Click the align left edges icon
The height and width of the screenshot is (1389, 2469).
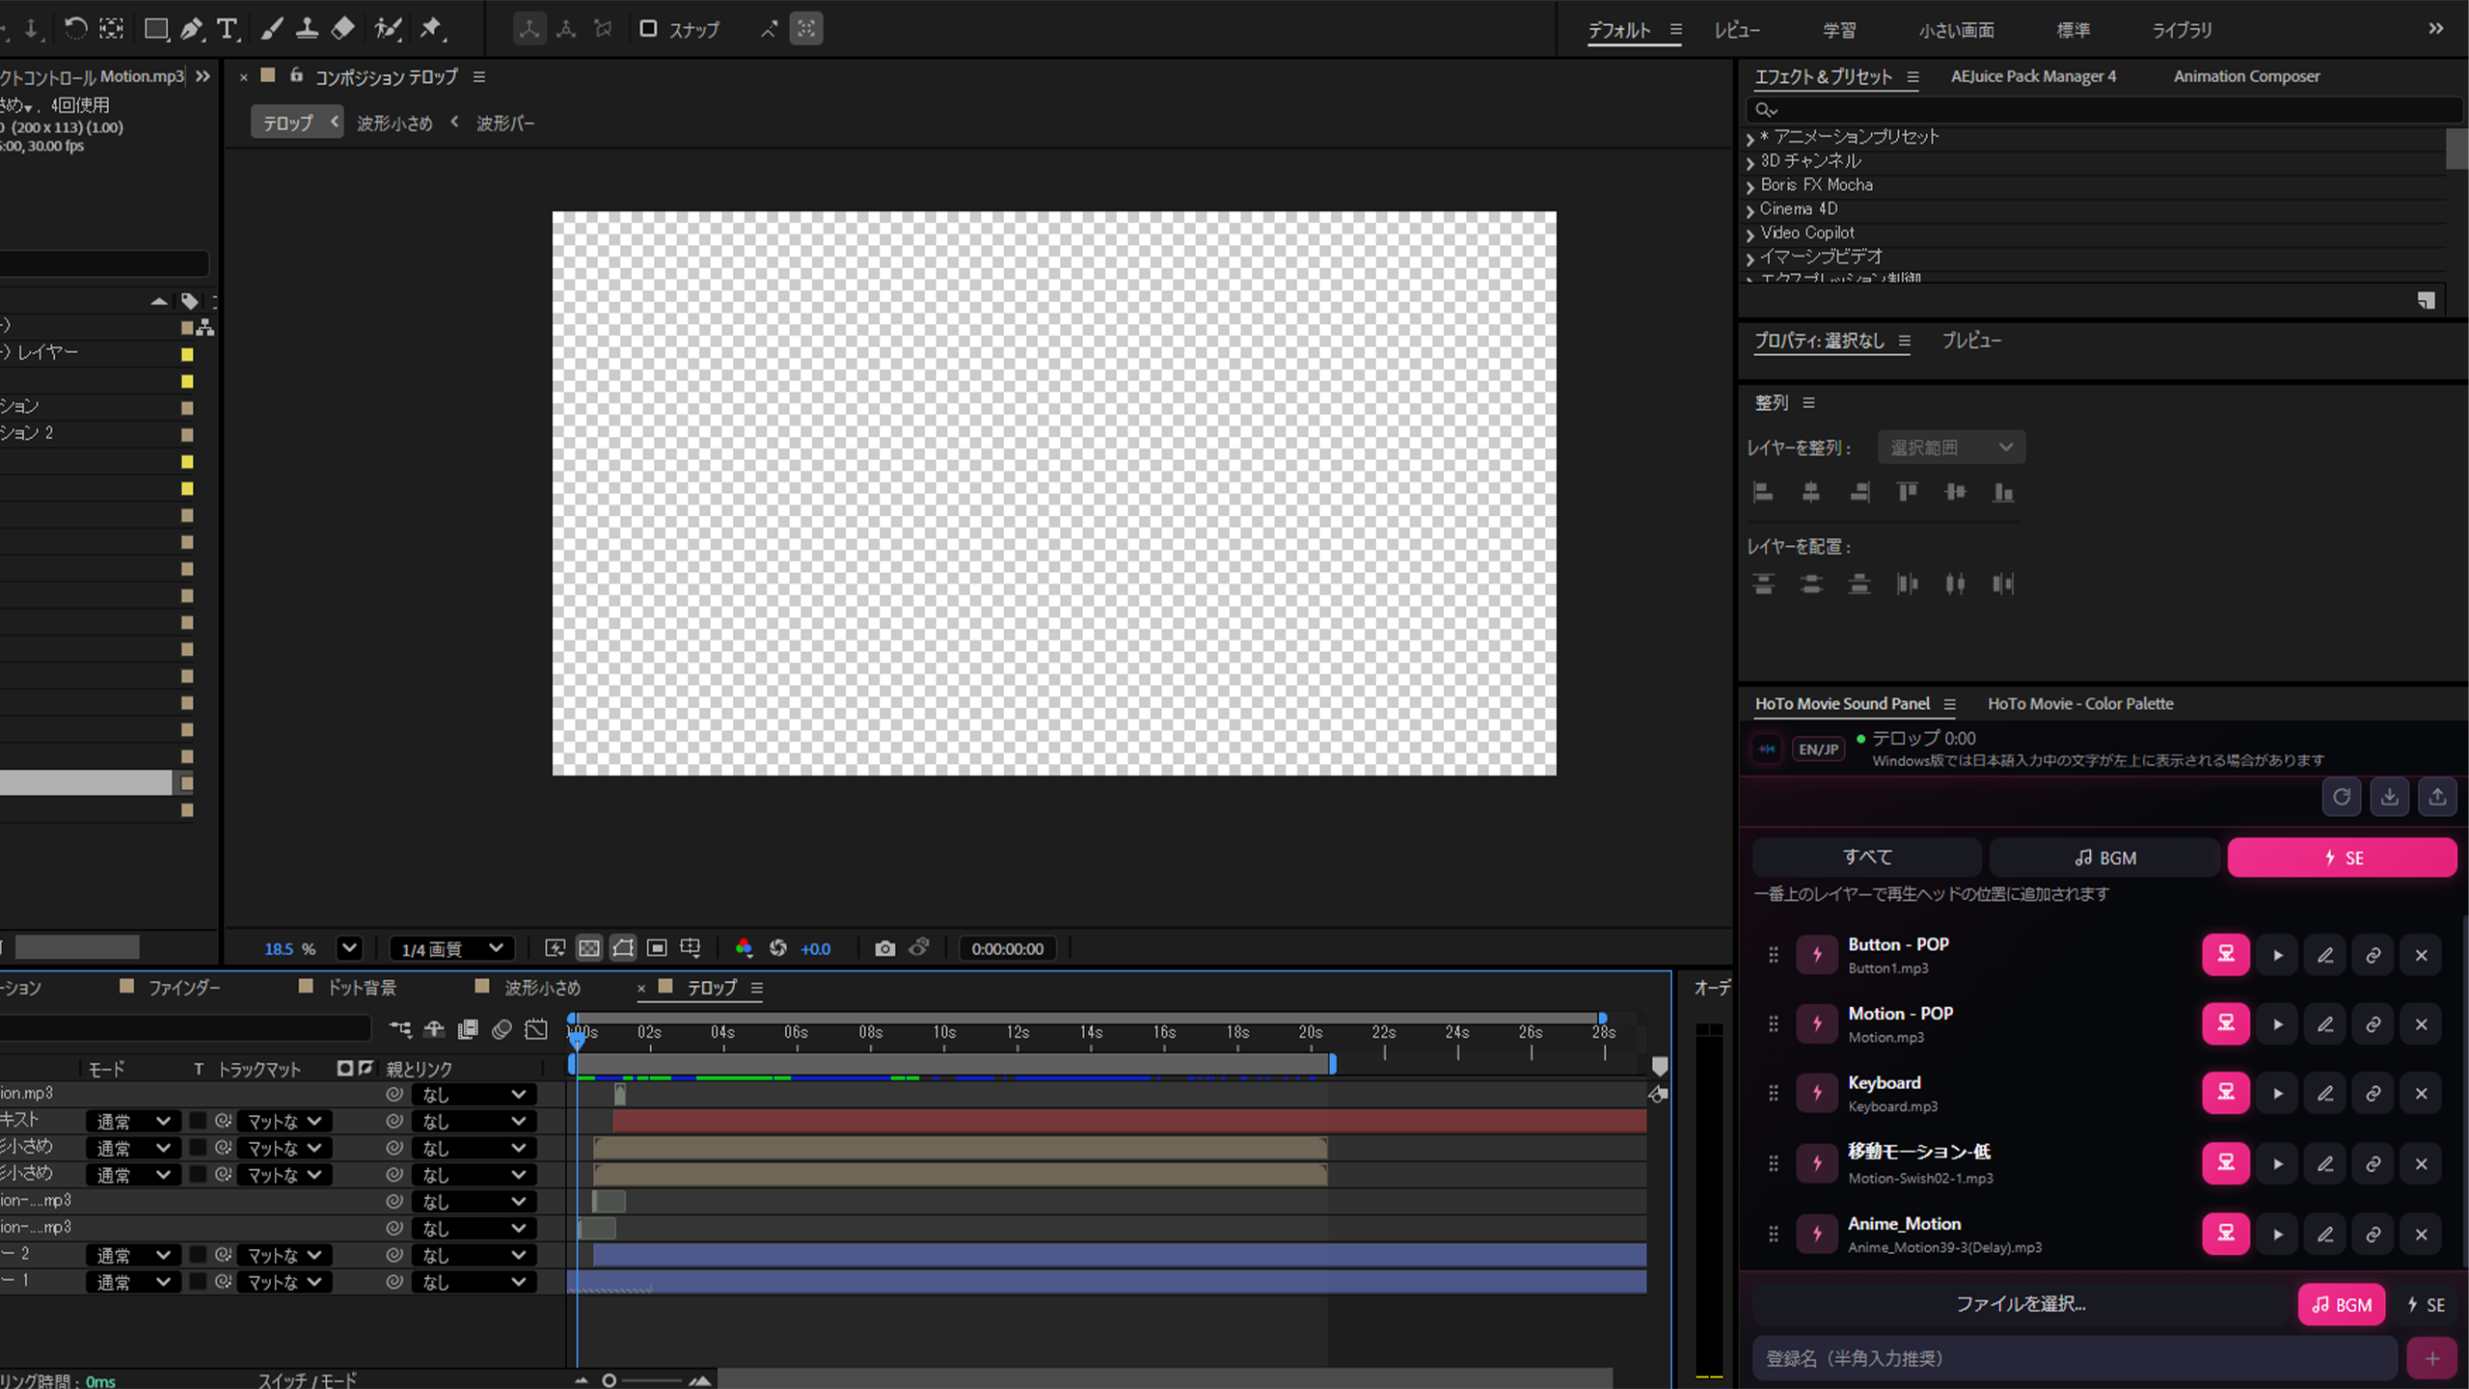tap(1763, 493)
